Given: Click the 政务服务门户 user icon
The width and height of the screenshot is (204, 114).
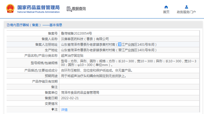Looking at the screenshot, I should coord(187,7).
